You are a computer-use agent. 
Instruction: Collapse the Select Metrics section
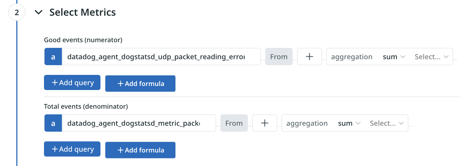(39, 12)
